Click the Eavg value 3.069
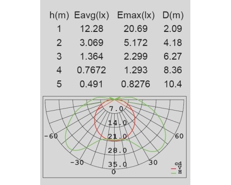The image size is (231, 185). click(x=91, y=43)
